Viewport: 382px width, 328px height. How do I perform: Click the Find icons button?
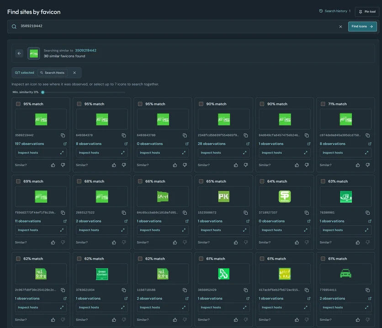[362, 26]
